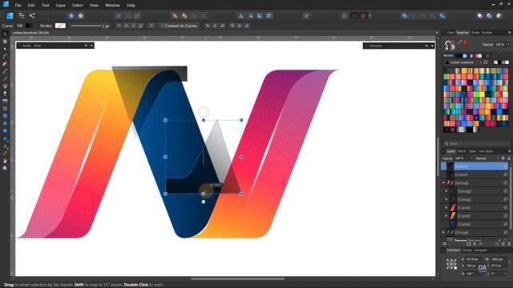
Task: Expand the orange-thumbnail Curve layer
Action: coord(446,216)
